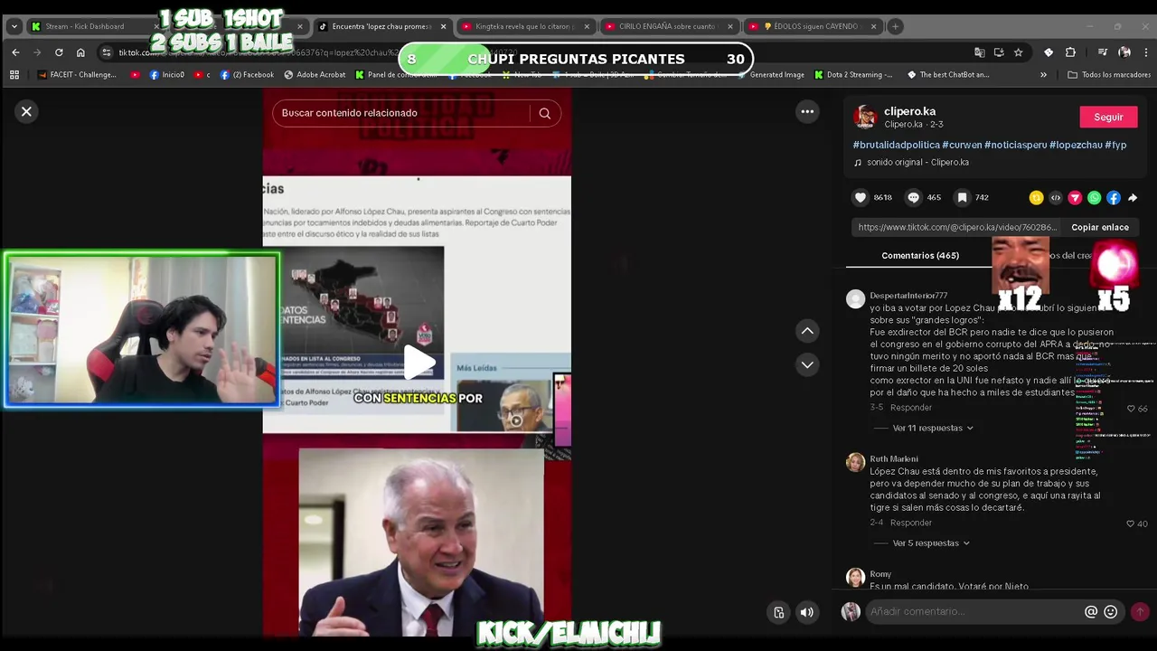Switch to CIRILO ENGAÑA YouTube tab
The image size is (1157, 651).
coord(667,26)
